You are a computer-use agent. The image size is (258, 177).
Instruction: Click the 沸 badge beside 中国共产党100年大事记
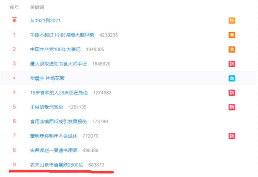pyautogui.click(x=232, y=49)
